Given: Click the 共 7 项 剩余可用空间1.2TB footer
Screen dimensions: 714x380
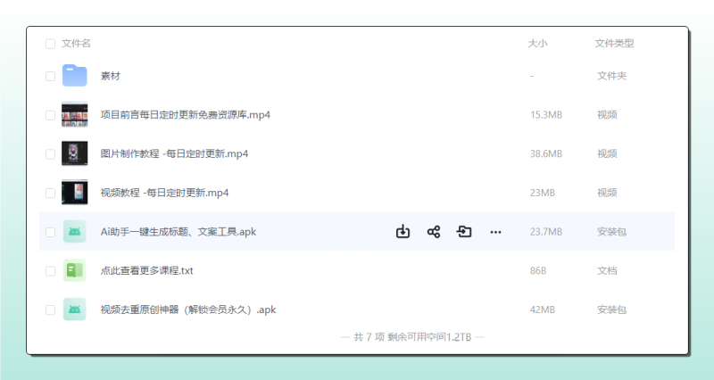Looking at the screenshot, I should pos(412,337).
